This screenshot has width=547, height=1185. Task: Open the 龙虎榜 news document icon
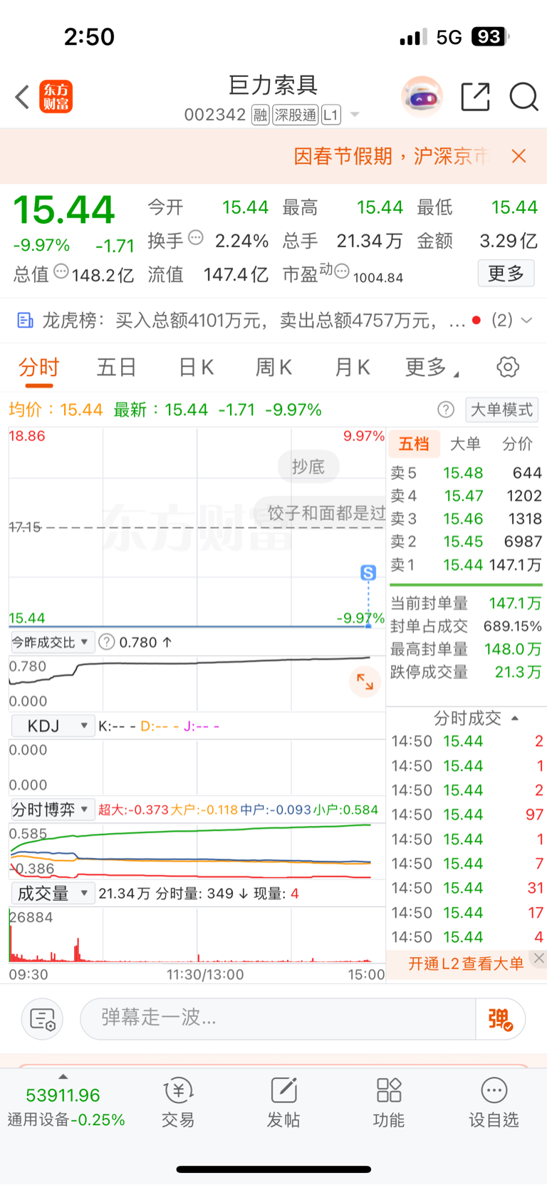pos(25,321)
